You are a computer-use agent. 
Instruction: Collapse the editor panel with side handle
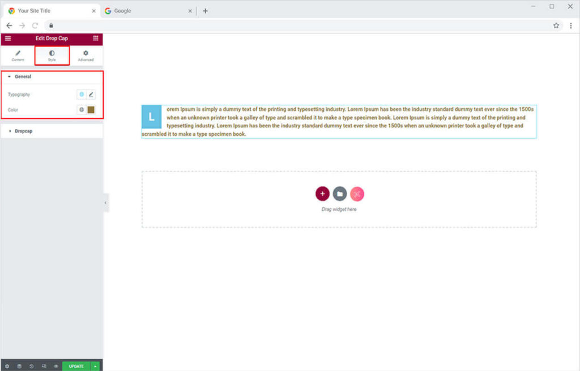(x=105, y=203)
